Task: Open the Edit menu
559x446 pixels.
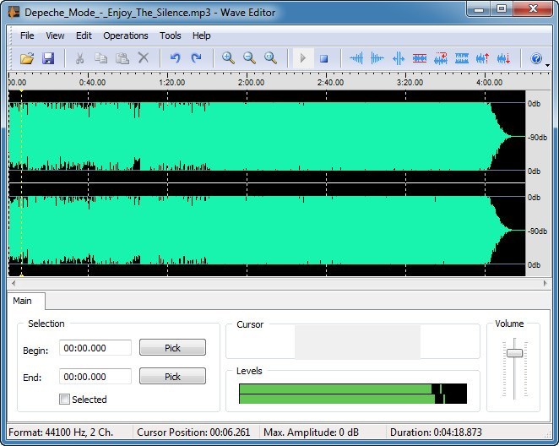Action: point(84,35)
